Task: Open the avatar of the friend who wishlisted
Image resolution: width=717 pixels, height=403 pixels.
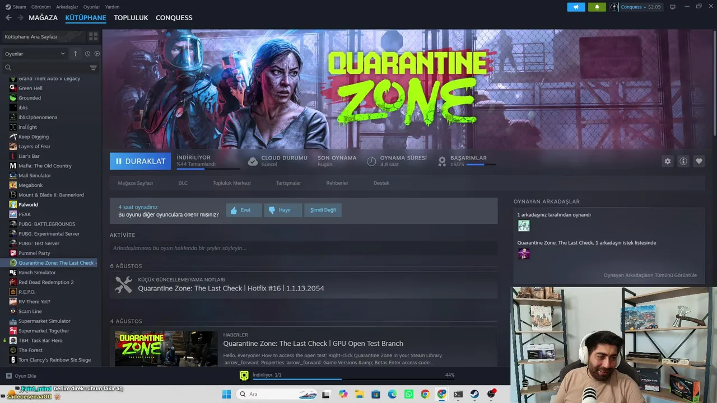Action: 524,254
